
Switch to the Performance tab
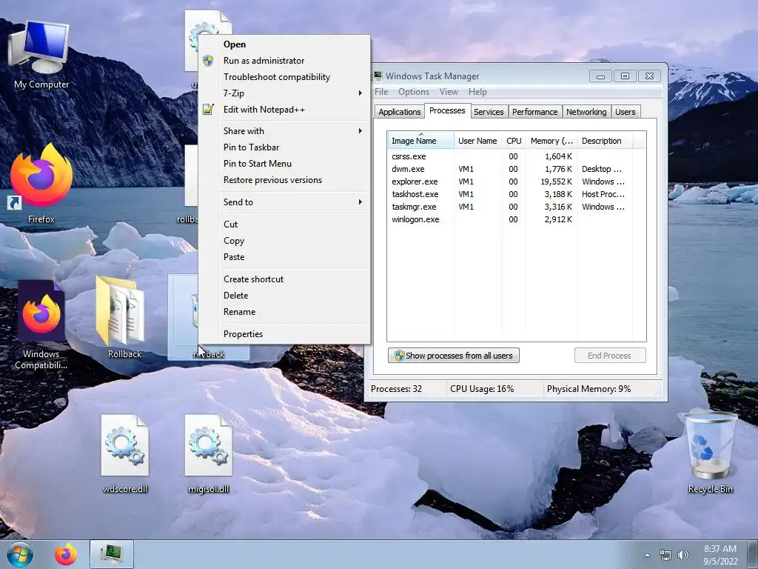tap(534, 112)
